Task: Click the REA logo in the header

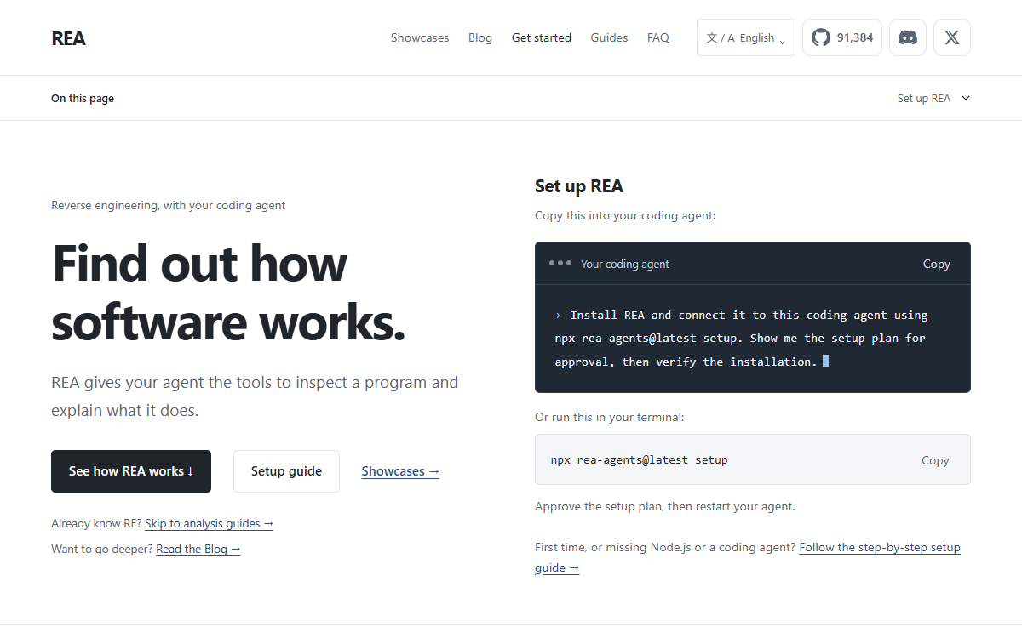Action: point(68,38)
